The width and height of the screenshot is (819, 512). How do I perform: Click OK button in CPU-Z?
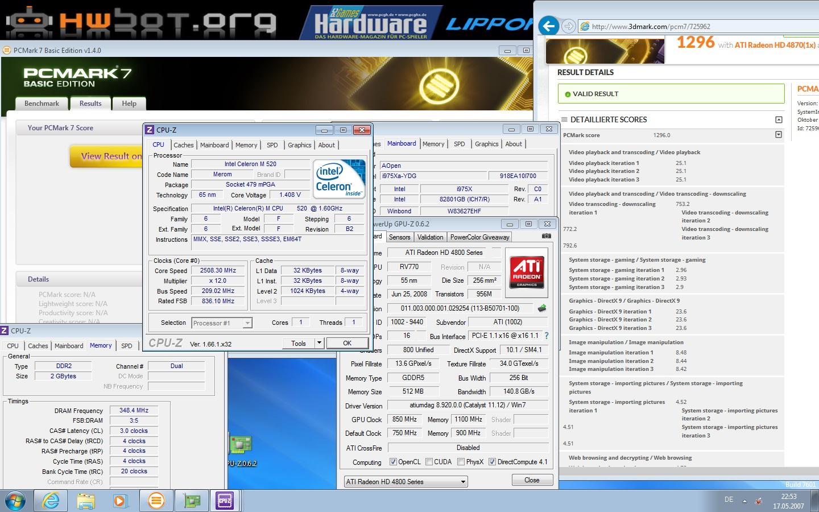click(x=347, y=343)
